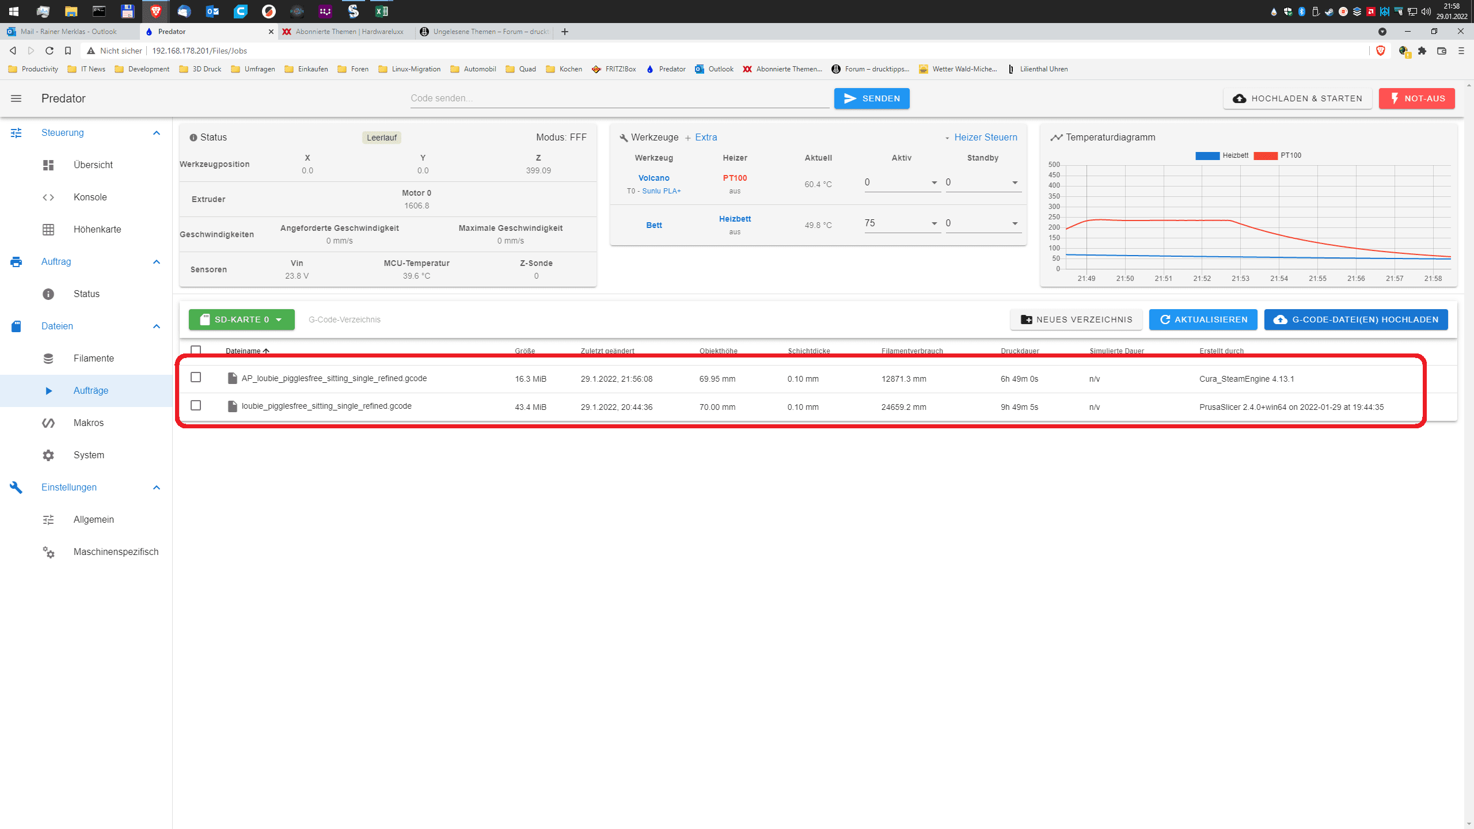Collapse the Steuerung sidebar section
1474x829 pixels.
156,133
